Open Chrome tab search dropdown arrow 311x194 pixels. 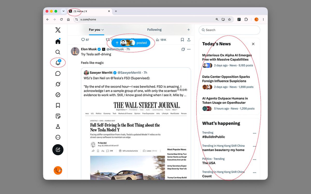tap(63, 11)
